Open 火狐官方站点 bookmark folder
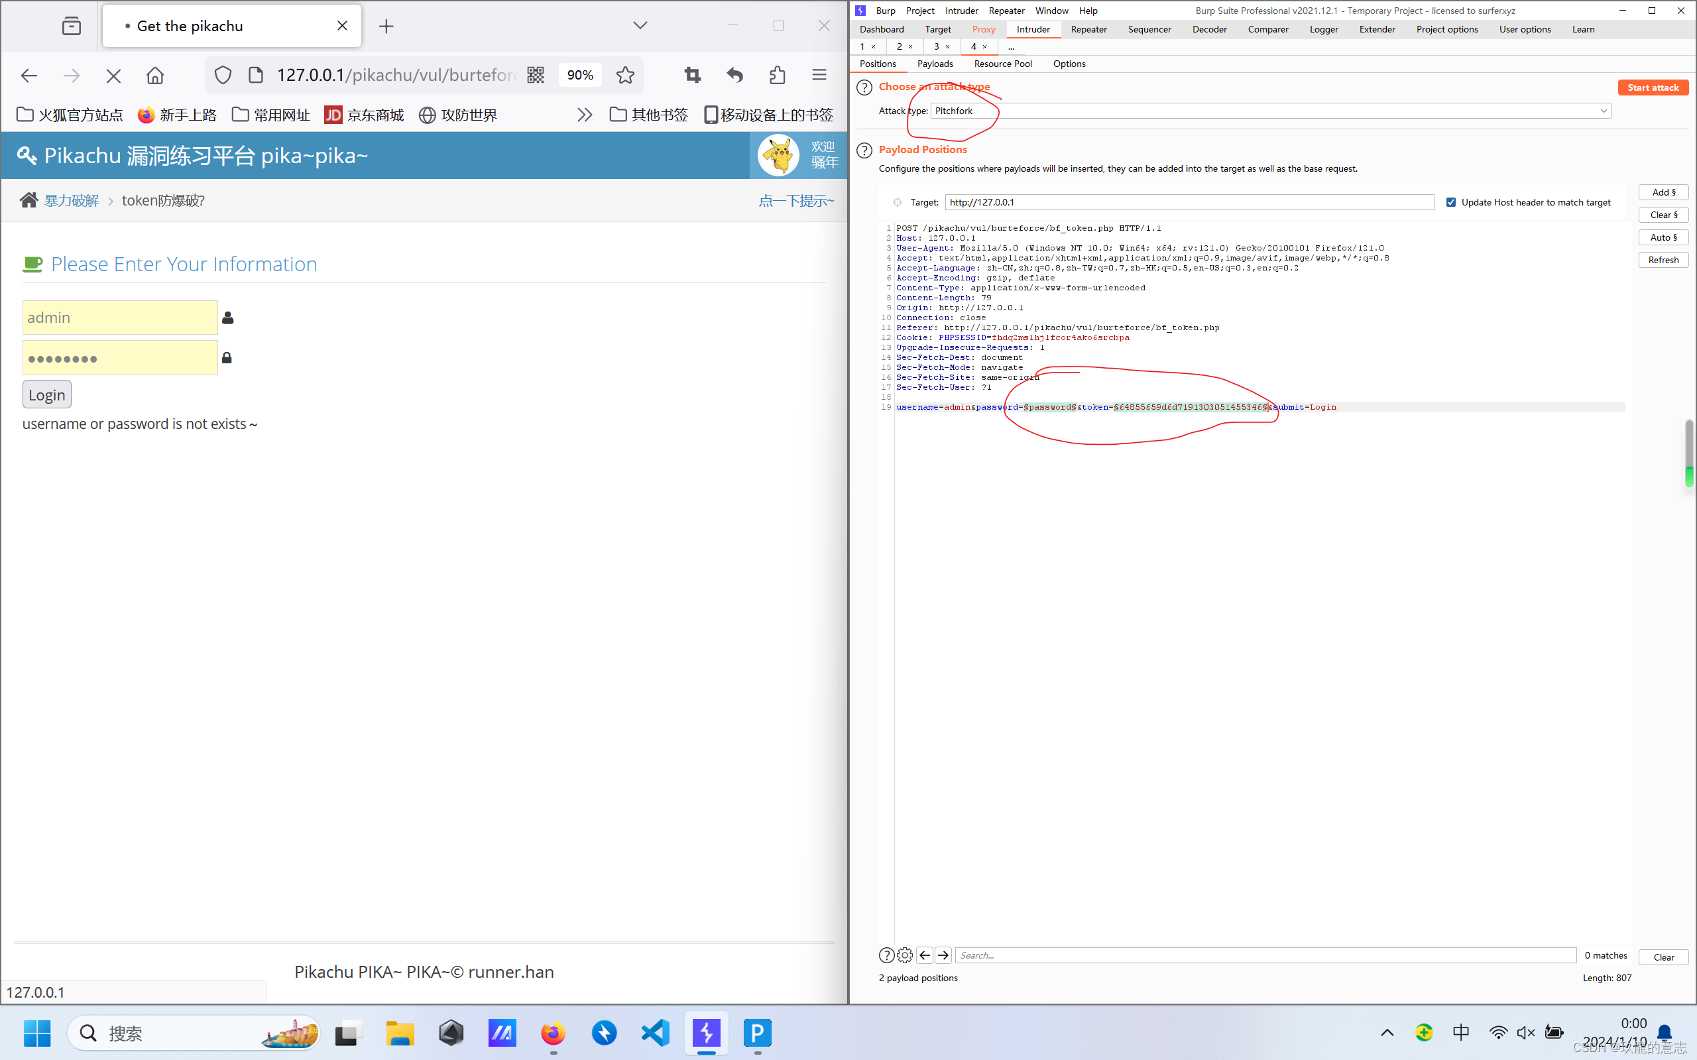1697x1060 pixels. (70, 115)
